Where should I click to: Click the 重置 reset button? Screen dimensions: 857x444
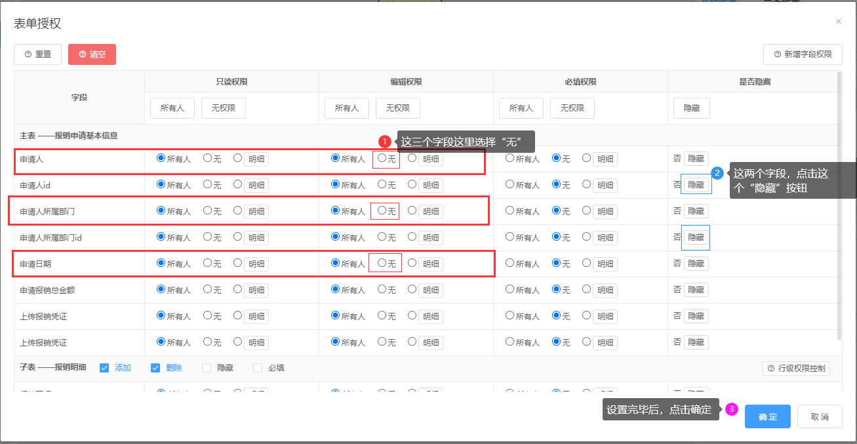[37, 54]
